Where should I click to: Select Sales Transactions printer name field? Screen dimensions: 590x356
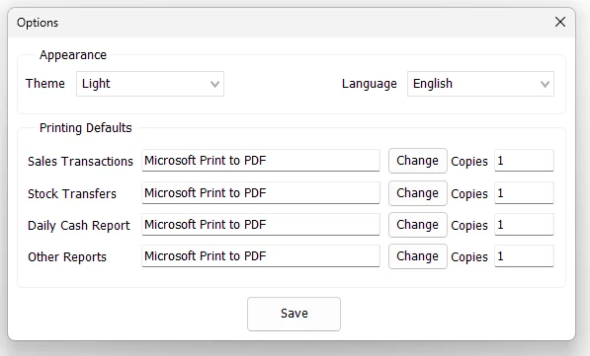pos(261,161)
